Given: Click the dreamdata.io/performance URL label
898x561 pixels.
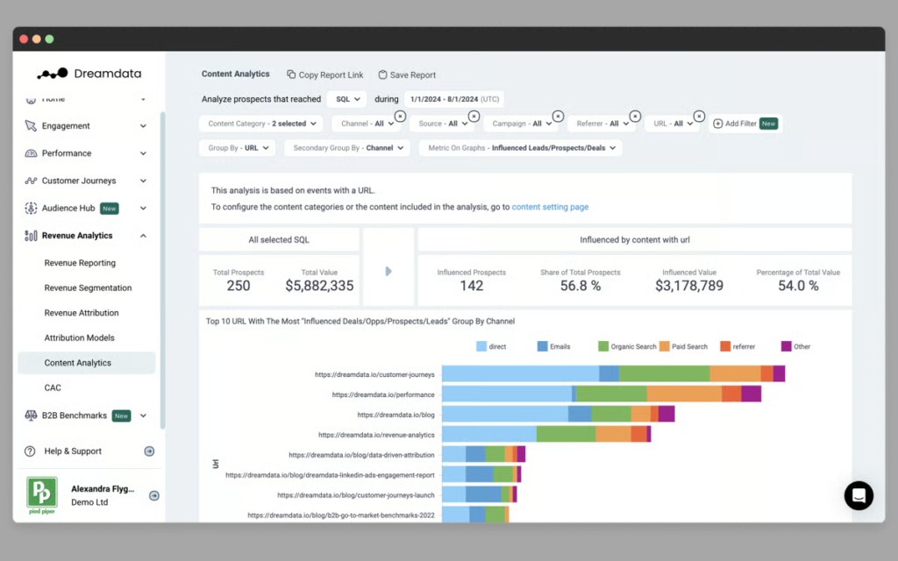Looking at the screenshot, I should pyautogui.click(x=383, y=394).
